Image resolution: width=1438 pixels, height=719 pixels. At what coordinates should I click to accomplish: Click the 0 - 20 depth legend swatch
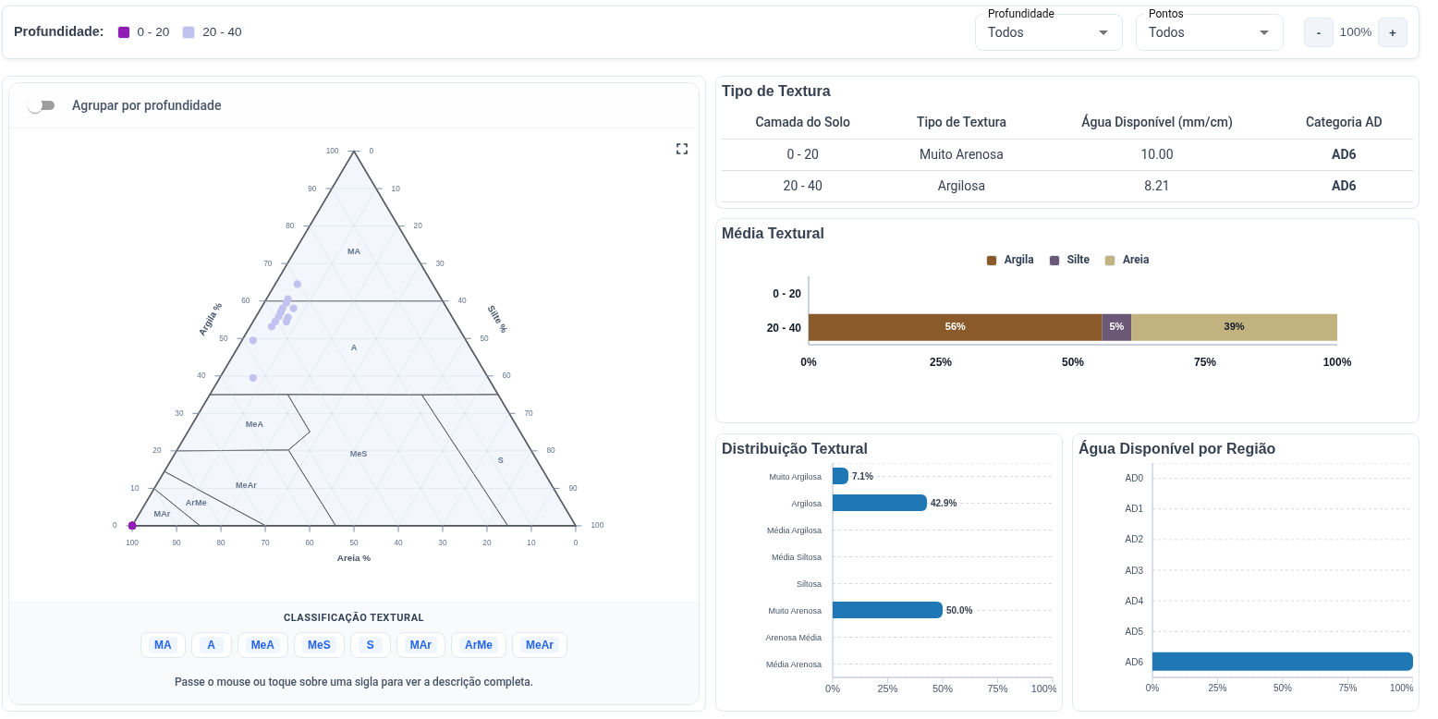coord(124,32)
